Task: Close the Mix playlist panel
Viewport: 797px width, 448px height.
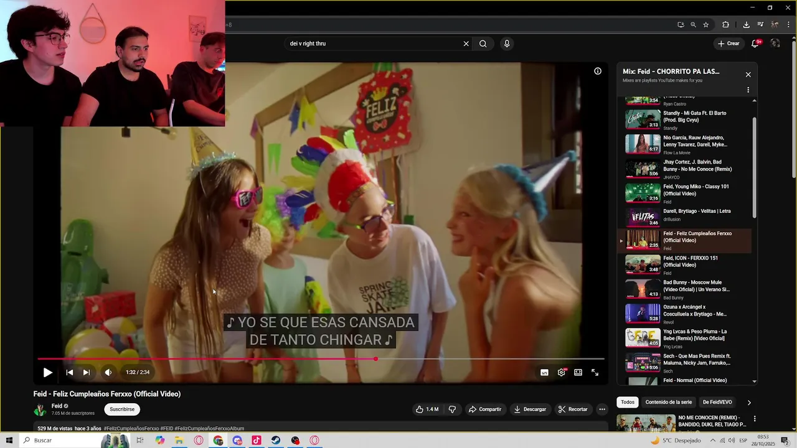Action: coord(748,75)
